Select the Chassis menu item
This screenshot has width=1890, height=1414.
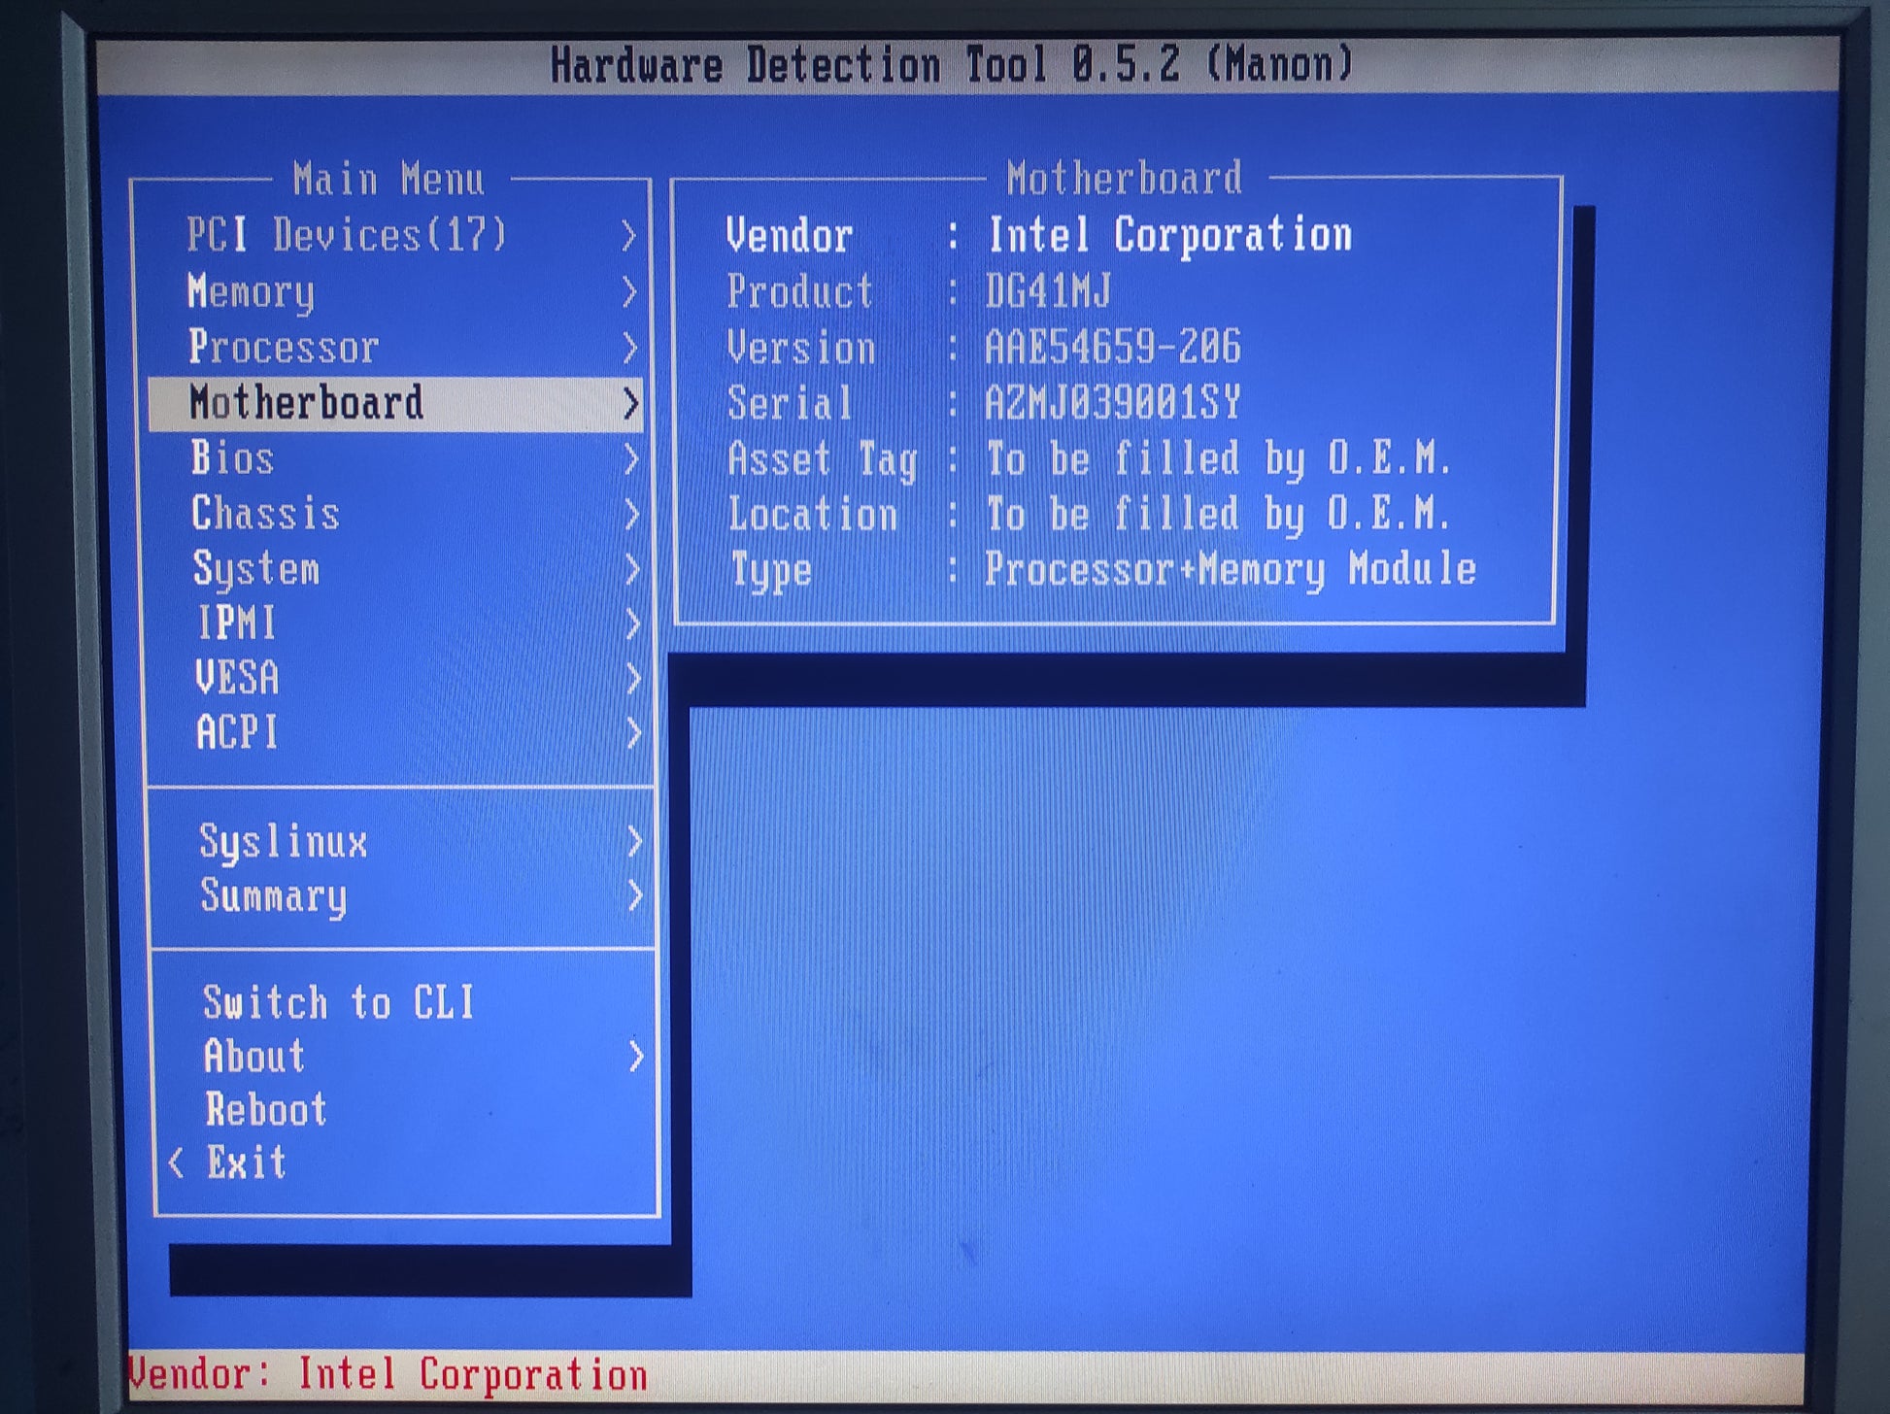click(265, 514)
